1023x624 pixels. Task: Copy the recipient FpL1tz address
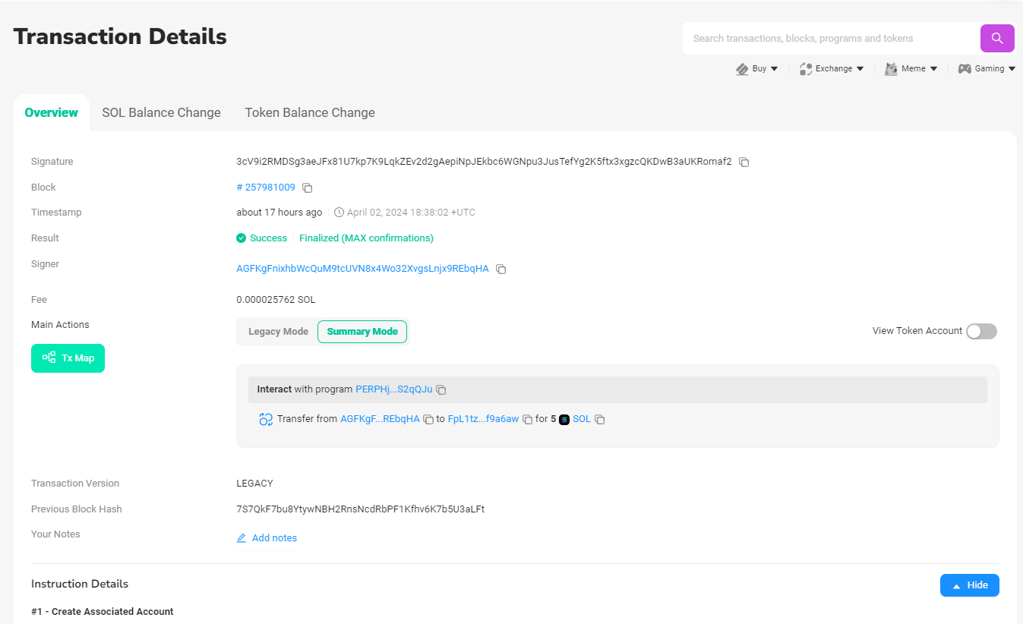[x=527, y=419]
